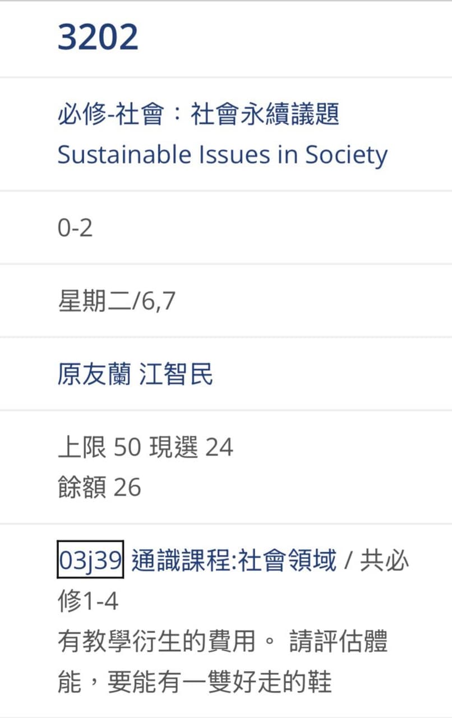Open the 社會永續議題 course title
This screenshot has width=452, height=718.
[x=265, y=116]
